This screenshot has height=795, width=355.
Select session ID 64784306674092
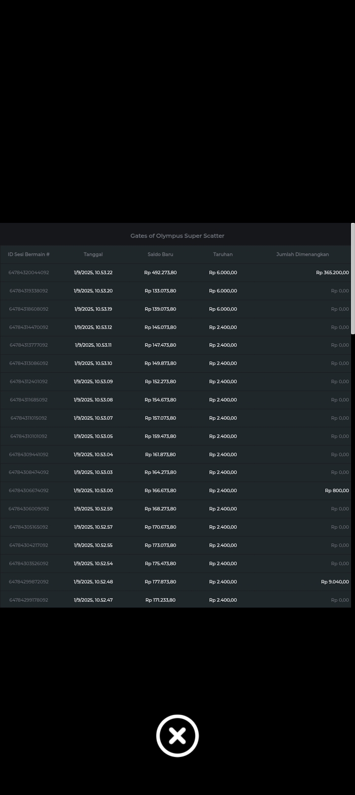point(29,491)
